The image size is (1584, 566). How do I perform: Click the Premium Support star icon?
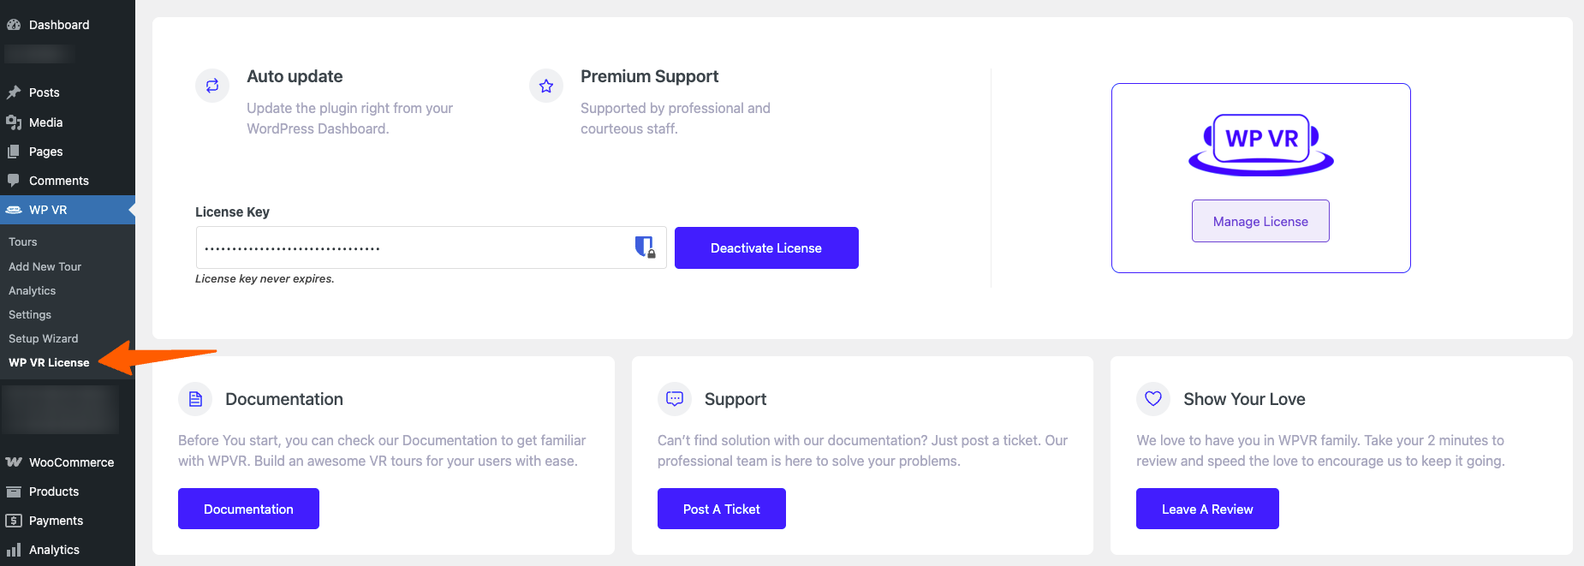click(546, 86)
